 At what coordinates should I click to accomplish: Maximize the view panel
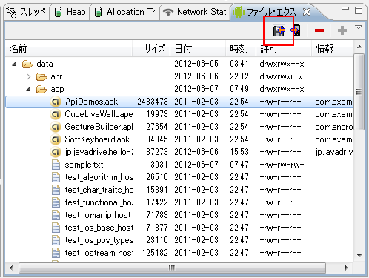pos(359,10)
